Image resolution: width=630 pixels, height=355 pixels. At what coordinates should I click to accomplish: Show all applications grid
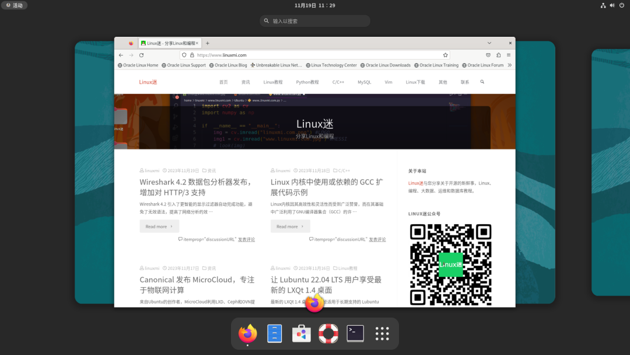click(382, 333)
